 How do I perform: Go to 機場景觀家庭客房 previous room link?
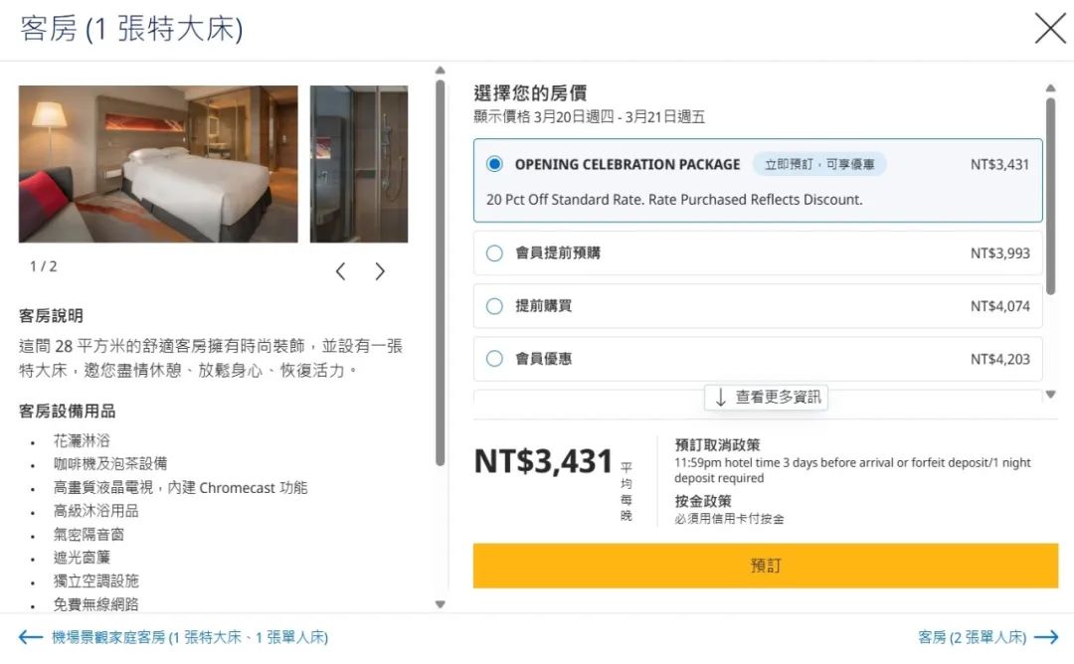(x=189, y=637)
